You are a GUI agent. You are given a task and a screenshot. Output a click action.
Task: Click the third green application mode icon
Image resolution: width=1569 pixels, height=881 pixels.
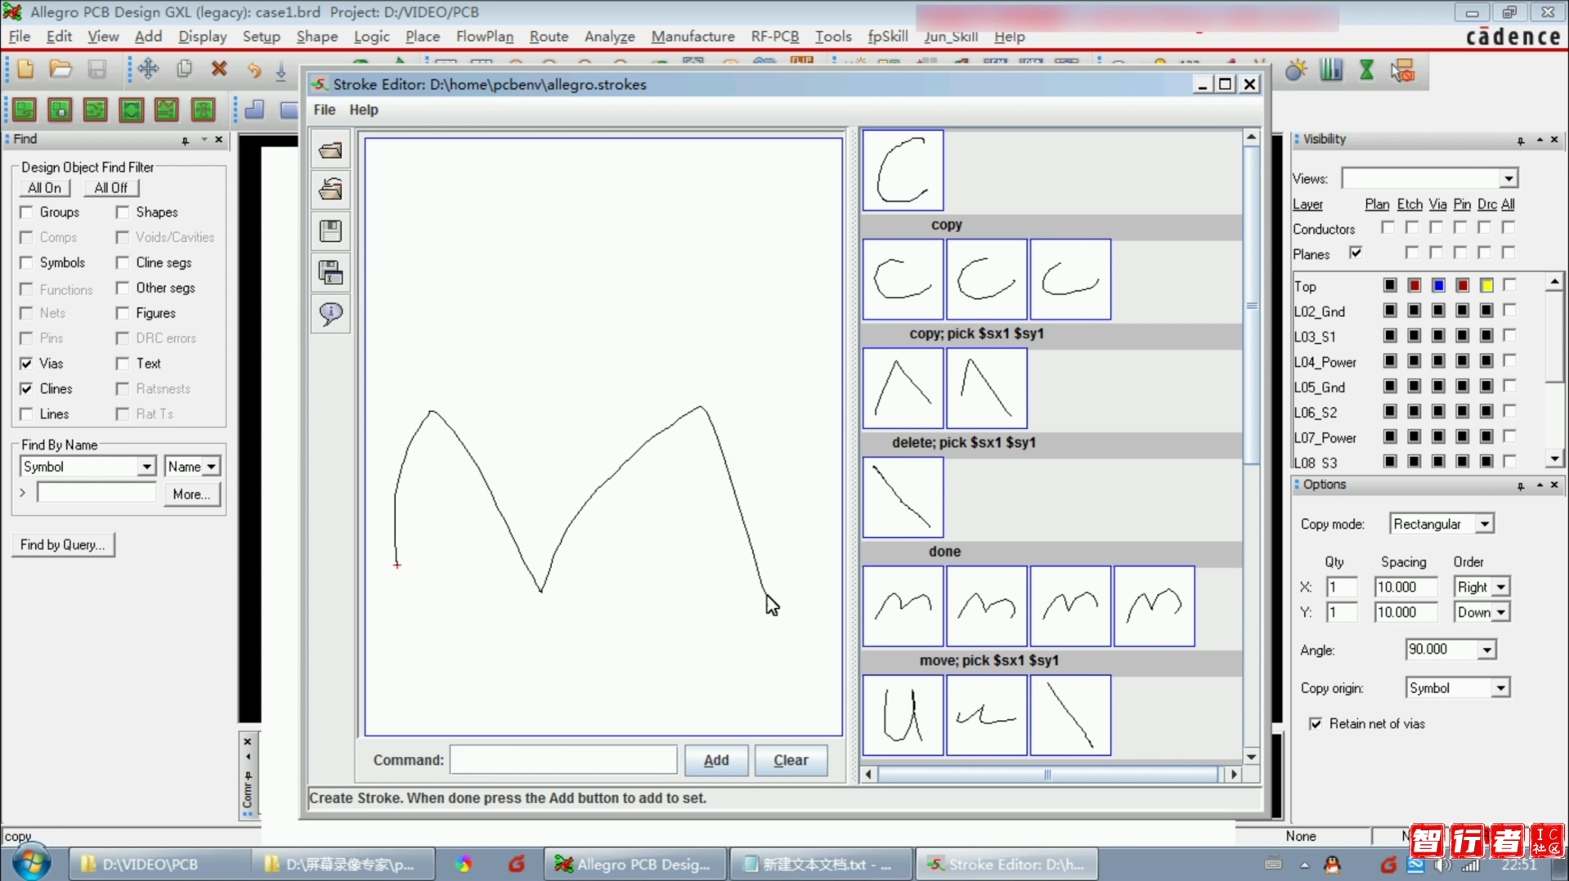tap(95, 110)
